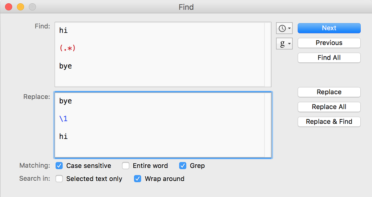Close the Find window
The width and height of the screenshot is (372, 197).
9,7
